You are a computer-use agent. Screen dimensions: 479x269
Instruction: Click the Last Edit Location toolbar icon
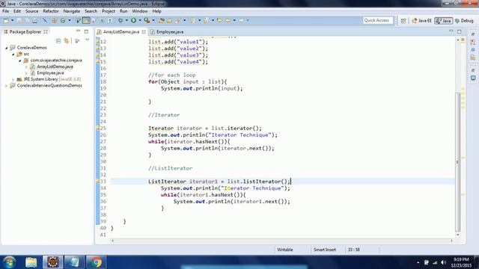(x=219, y=20)
